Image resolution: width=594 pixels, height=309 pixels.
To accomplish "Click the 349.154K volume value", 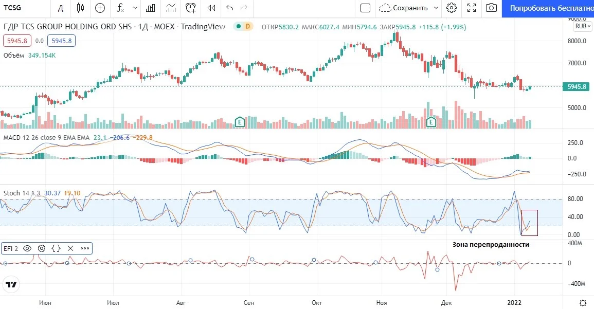I will click(42, 56).
